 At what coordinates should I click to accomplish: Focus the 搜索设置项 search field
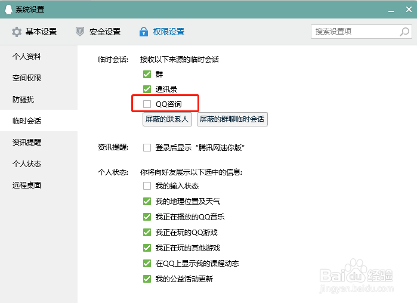[362, 32]
